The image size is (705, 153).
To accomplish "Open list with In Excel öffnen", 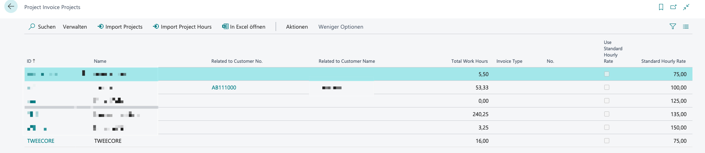I will (x=244, y=27).
